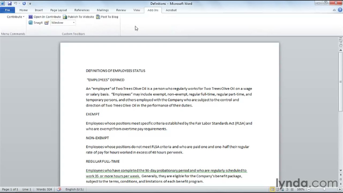Switch to the Insert tab
The height and width of the screenshot is (193, 343).
39,10
